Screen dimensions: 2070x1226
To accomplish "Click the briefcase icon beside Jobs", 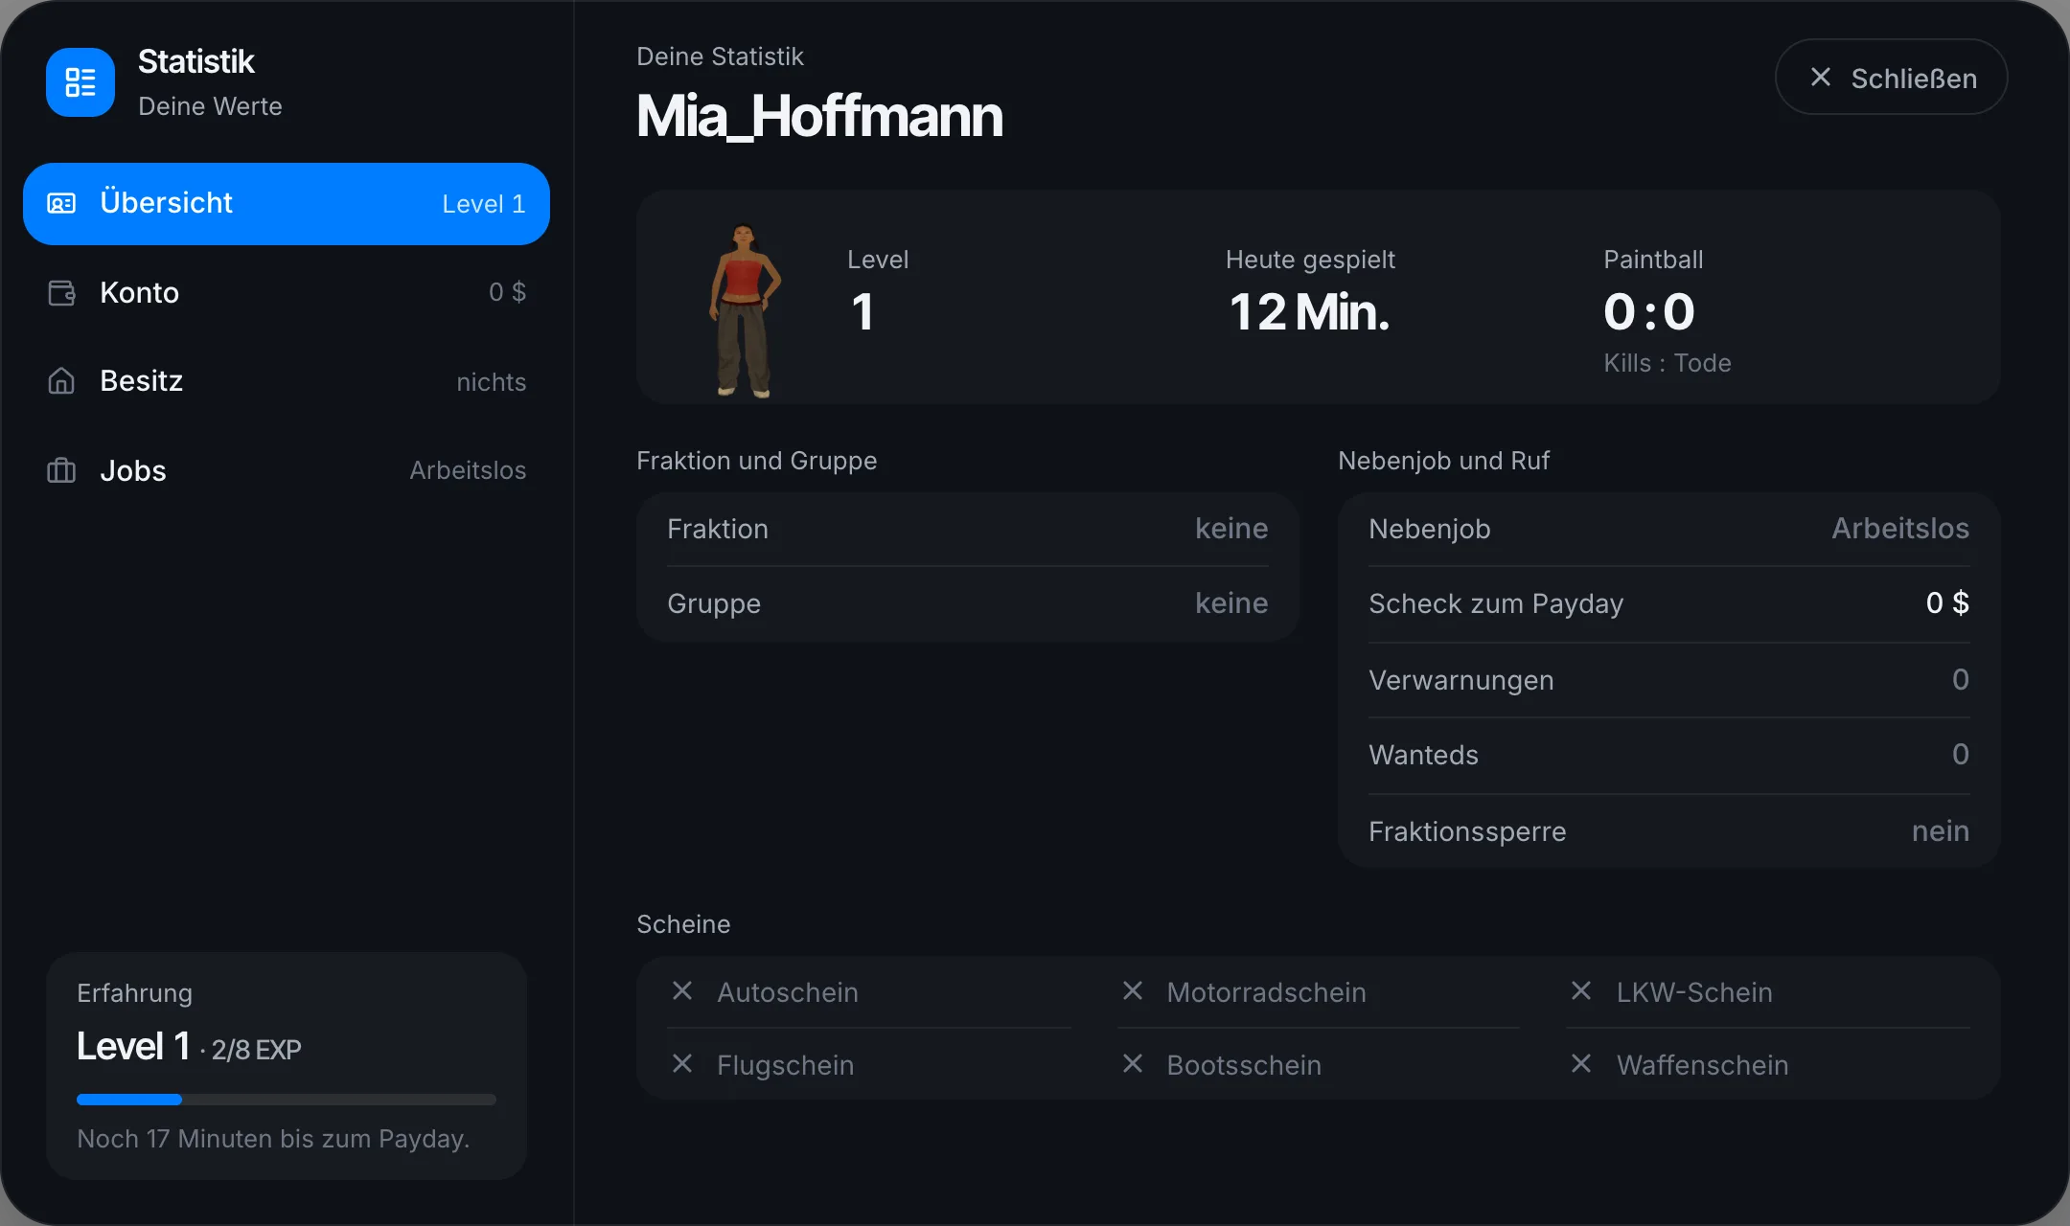I will pos(61,470).
